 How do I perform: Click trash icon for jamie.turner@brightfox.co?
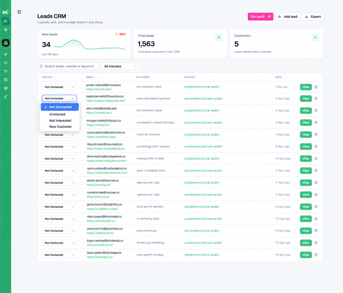(x=316, y=207)
